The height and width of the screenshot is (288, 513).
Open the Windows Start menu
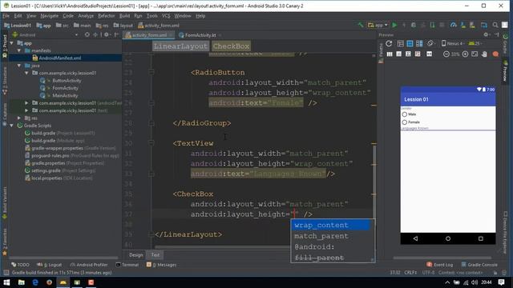click(6, 282)
